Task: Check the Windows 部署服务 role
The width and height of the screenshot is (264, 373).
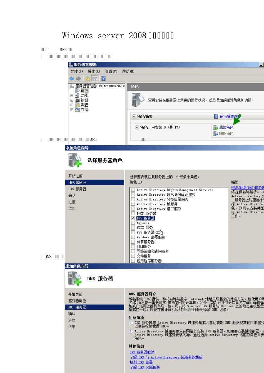Action: 133,237
